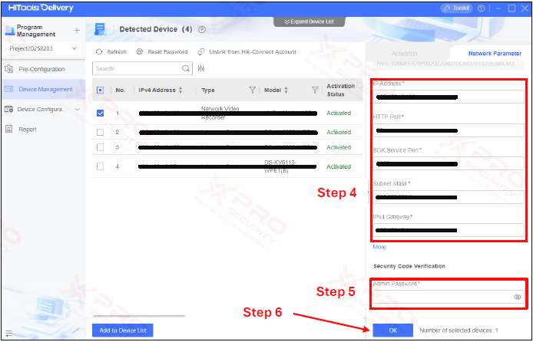The height and width of the screenshot is (342, 533).
Task: Open the filter settings sliders icon
Action: pos(201,68)
